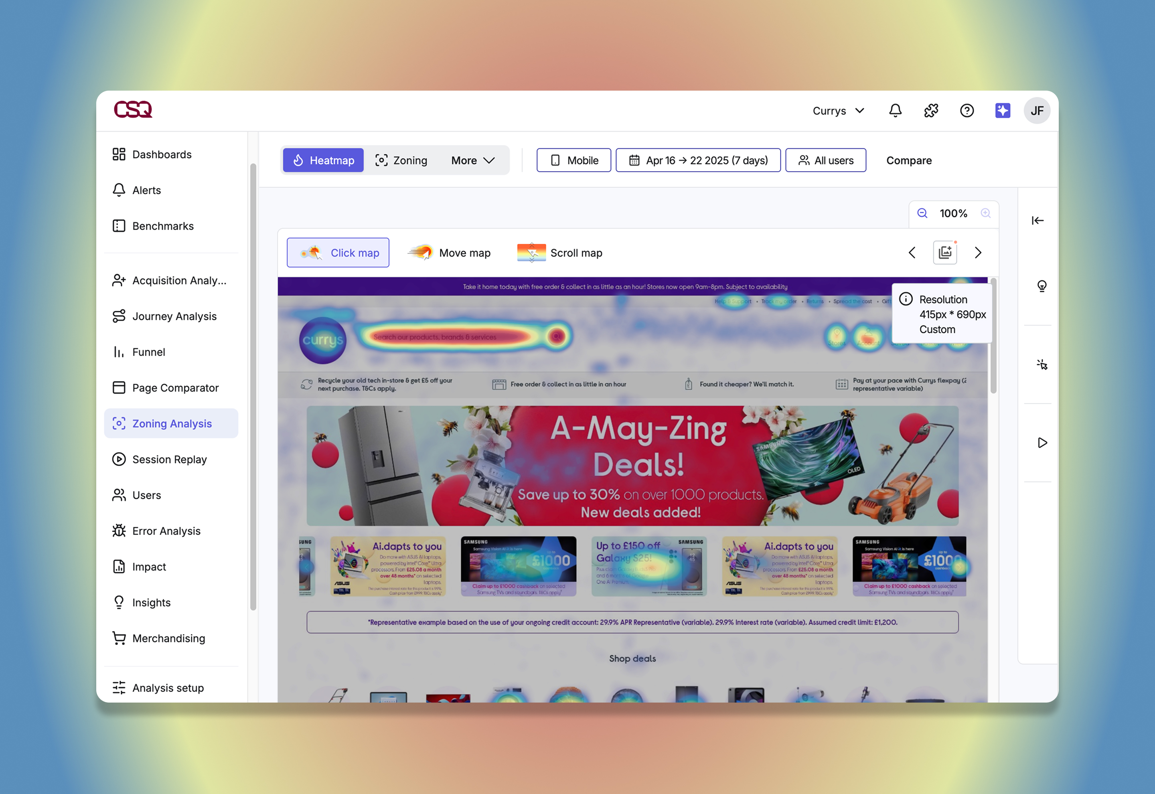
Task: Click the All users segment button
Action: (826, 160)
